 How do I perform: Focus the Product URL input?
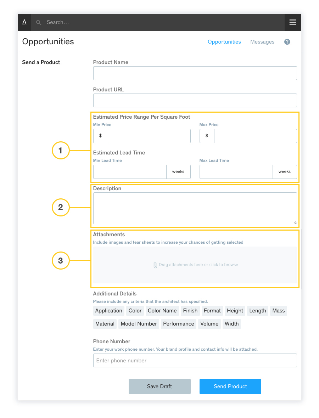pos(195,100)
